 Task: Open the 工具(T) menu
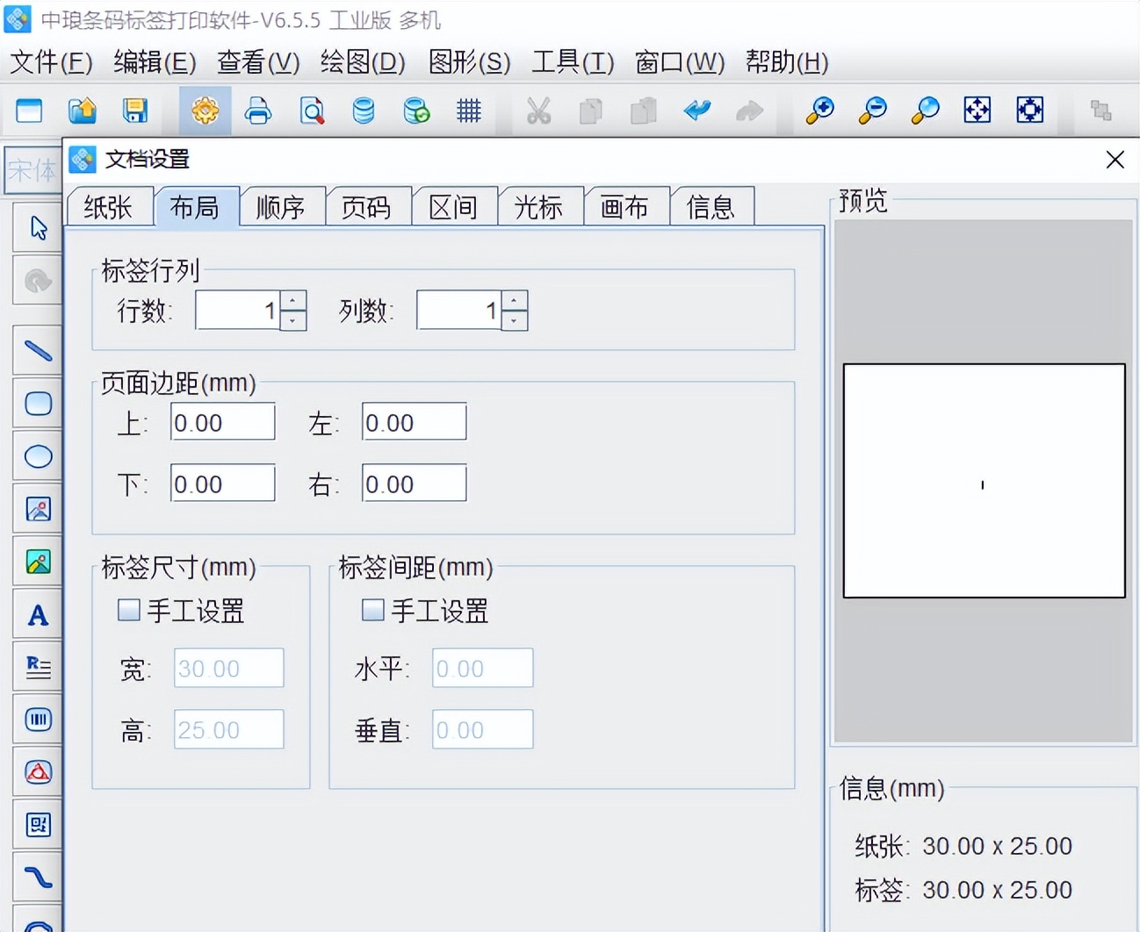[572, 62]
